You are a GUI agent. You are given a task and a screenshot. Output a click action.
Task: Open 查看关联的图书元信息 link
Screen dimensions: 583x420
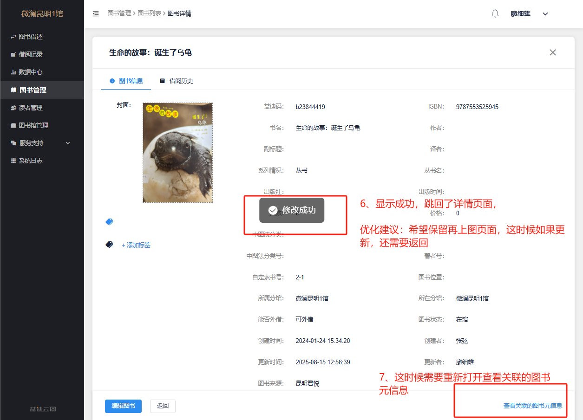click(532, 406)
